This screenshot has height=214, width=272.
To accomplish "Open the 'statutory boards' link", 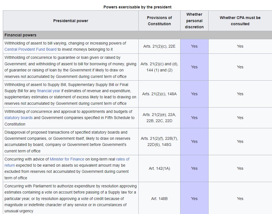I will 19,118.
